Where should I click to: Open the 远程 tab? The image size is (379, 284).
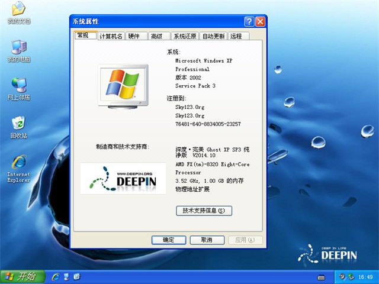tap(236, 36)
